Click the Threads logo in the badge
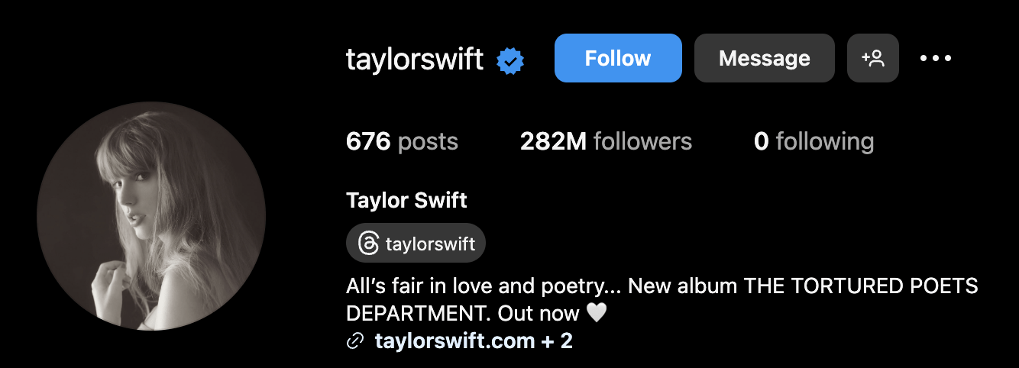1019x368 pixels. point(367,244)
